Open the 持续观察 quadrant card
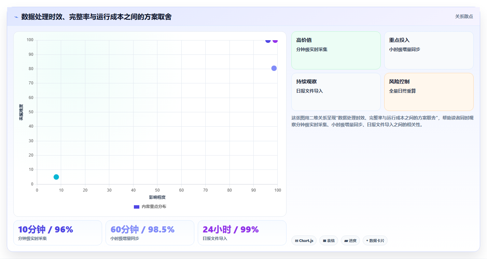Image resolution: width=487 pixels, height=259 pixels. coord(336,92)
